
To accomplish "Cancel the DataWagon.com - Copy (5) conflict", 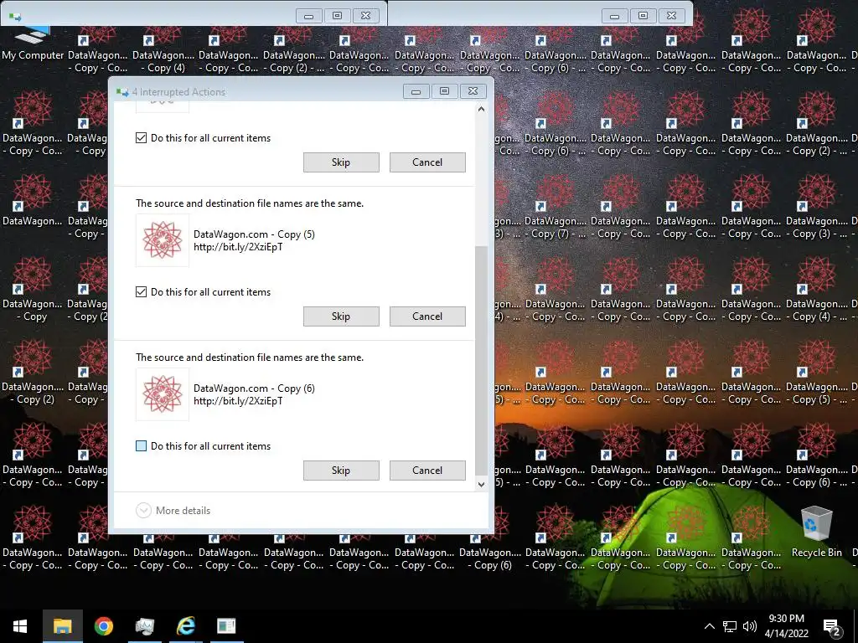I will point(427,316).
